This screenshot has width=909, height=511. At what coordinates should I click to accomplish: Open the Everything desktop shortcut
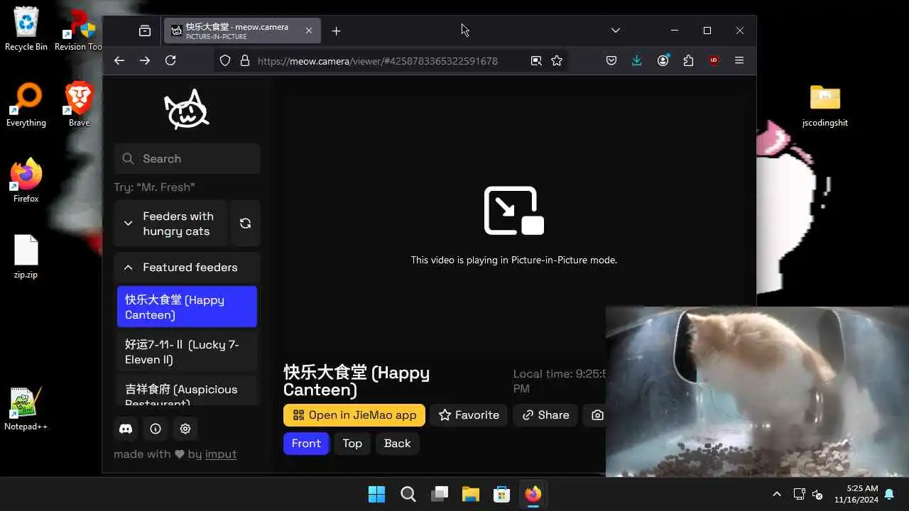26,105
